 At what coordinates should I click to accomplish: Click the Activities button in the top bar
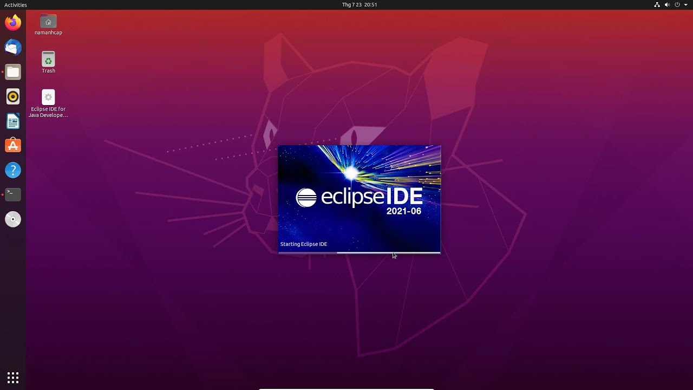pyautogui.click(x=15, y=5)
